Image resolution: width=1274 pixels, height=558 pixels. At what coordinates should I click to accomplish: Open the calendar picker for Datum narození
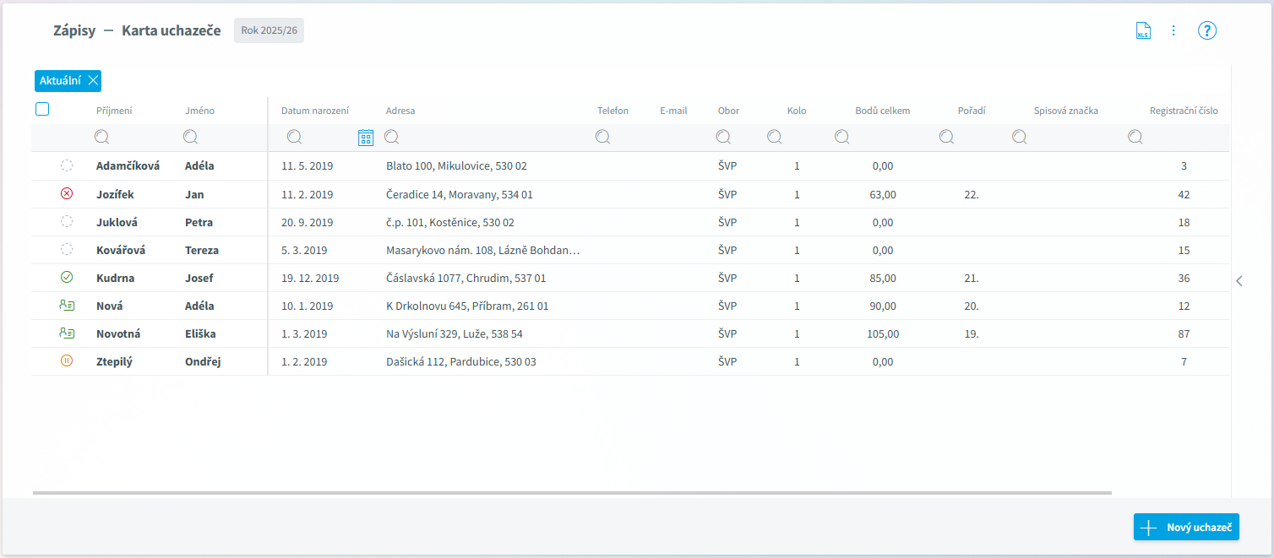point(366,138)
